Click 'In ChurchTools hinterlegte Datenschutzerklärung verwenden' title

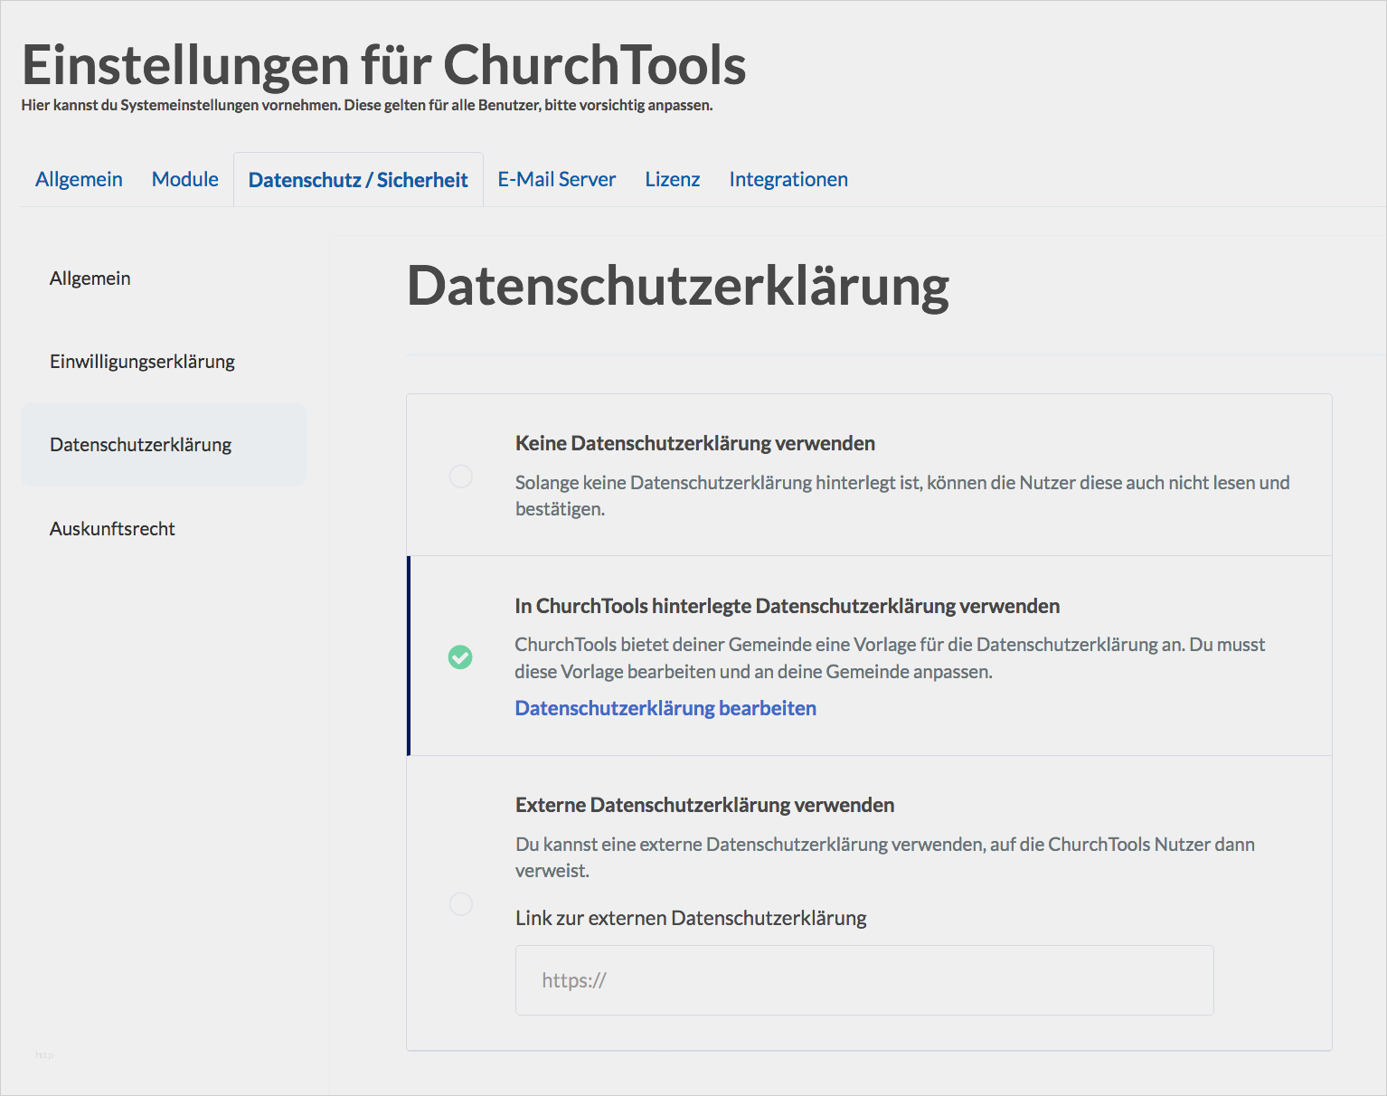(787, 606)
